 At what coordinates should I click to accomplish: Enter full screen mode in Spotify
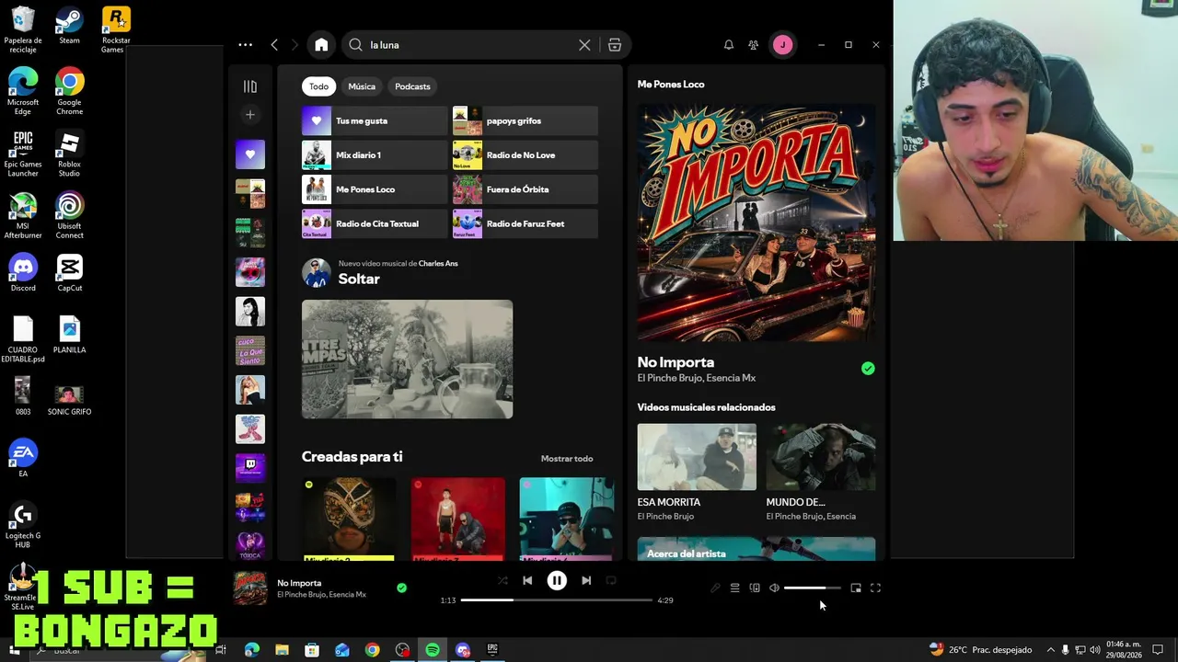[x=875, y=588]
